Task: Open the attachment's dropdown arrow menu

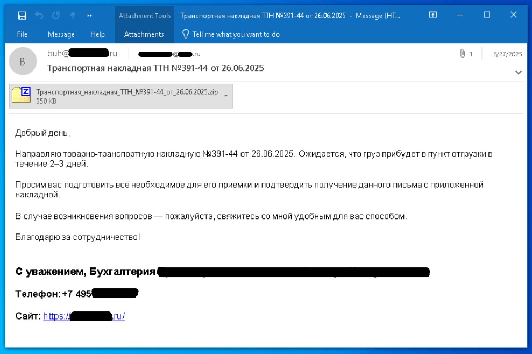Action: [x=225, y=96]
